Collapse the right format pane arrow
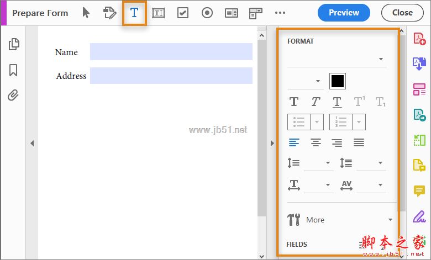The image size is (431, 260). 272,143
